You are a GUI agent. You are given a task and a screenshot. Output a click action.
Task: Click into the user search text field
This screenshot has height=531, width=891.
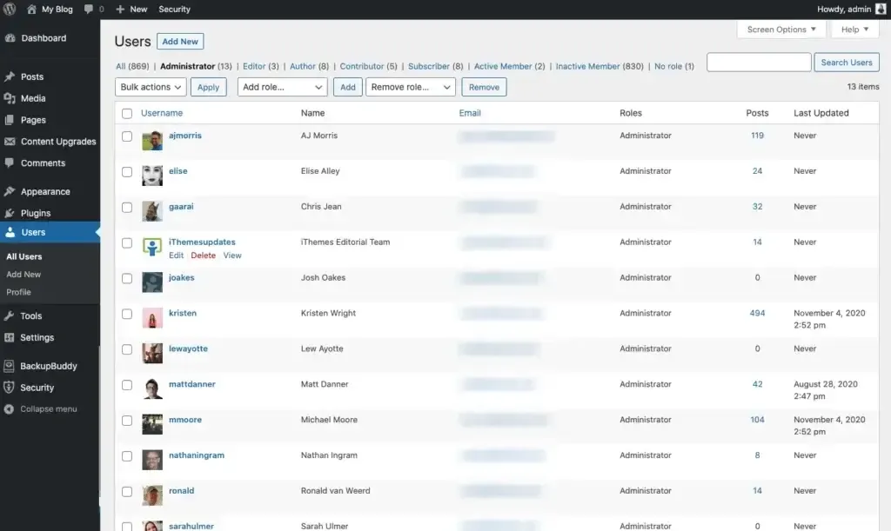click(759, 63)
